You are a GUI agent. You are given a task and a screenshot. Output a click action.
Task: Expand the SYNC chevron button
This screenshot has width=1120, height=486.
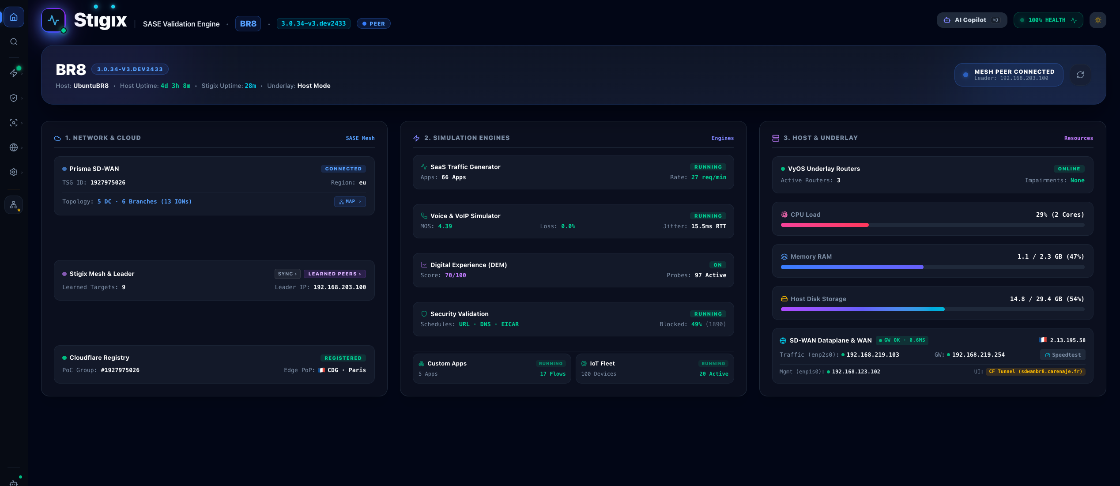(287, 274)
